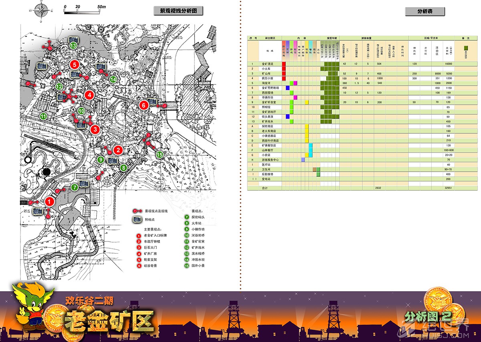Click the compass rose icon
This screenshot has width=481, height=342.
(41, 10)
